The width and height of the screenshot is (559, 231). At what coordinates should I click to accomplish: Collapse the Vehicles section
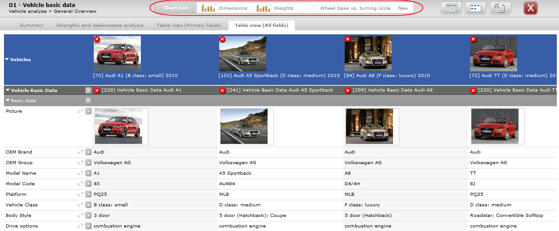[x=7, y=59]
